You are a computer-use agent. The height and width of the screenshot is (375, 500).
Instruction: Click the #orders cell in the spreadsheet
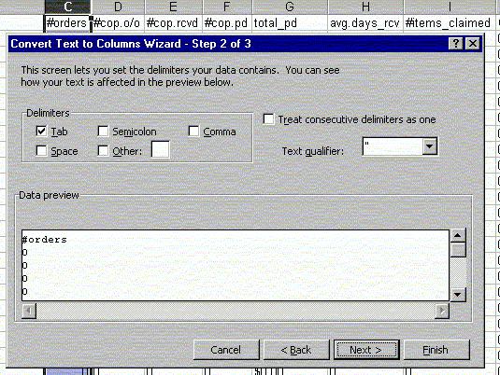pyautogui.click(x=67, y=23)
